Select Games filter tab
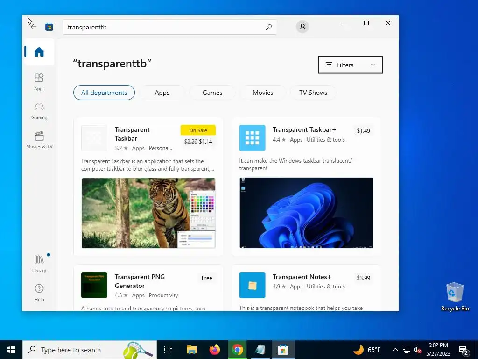Viewport: 478px width, 359px height. pyautogui.click(x=212, y=93)
